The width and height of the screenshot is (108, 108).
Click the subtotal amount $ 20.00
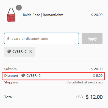pos(97,69)
